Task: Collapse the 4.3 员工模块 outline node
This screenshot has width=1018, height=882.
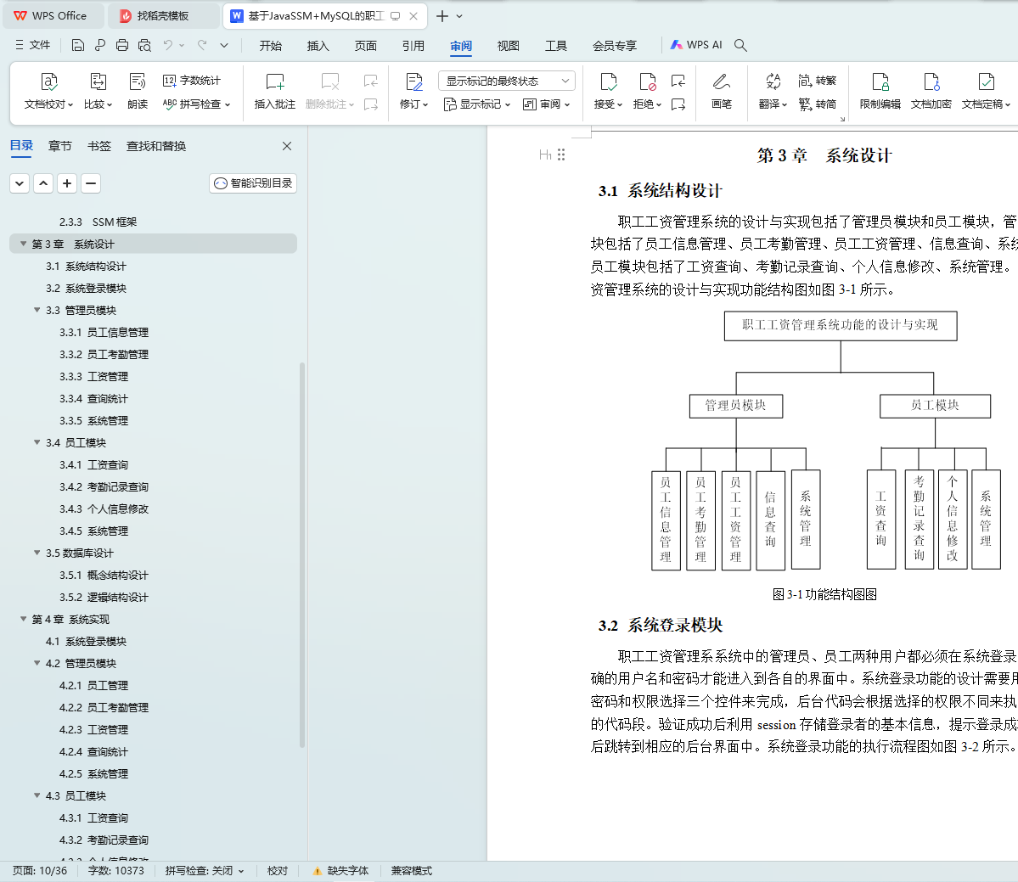Action: click(37, 795)
